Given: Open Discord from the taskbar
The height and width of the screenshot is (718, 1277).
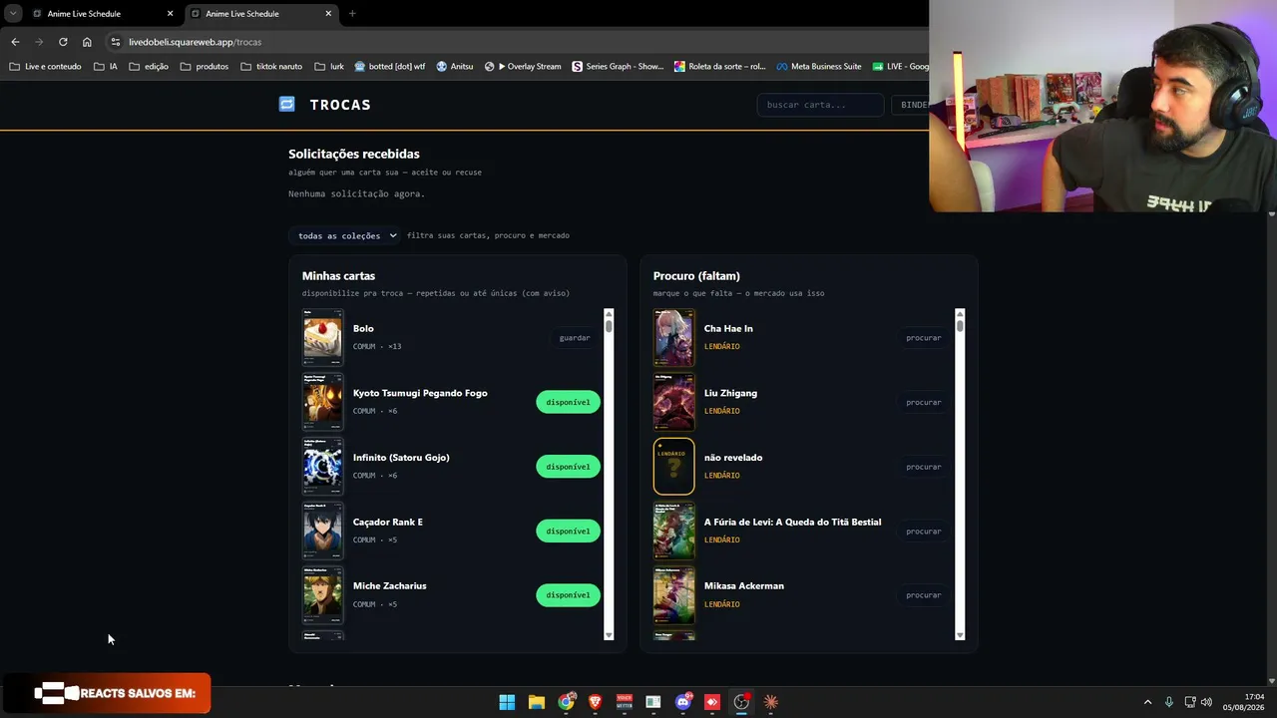Looking at the screenshot, I should (682, 702).
